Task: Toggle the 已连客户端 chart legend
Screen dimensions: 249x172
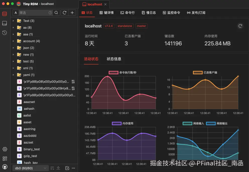Action: [205, 73]
